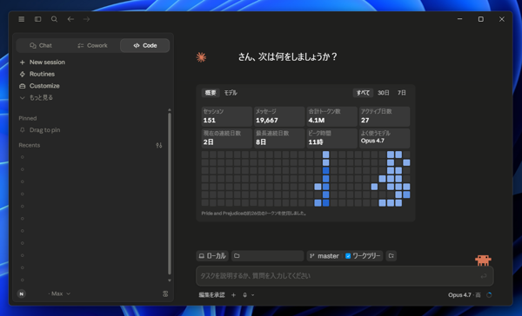
Task: Open the Max plan account dropdown
Action: point(59,293)
